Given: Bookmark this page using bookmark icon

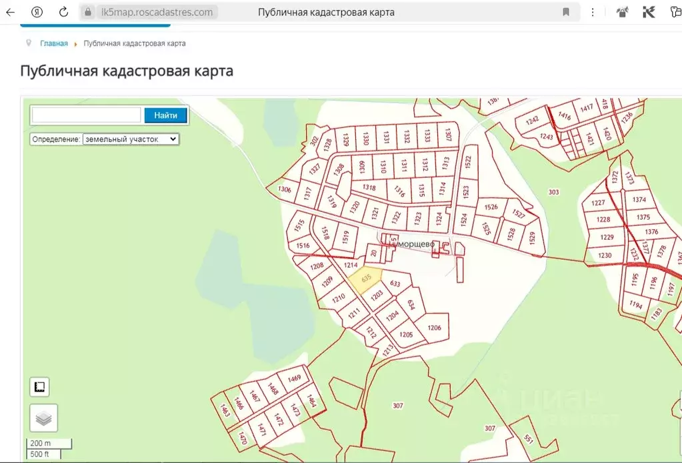Looking at the screenshot, I should coord(566,12).
